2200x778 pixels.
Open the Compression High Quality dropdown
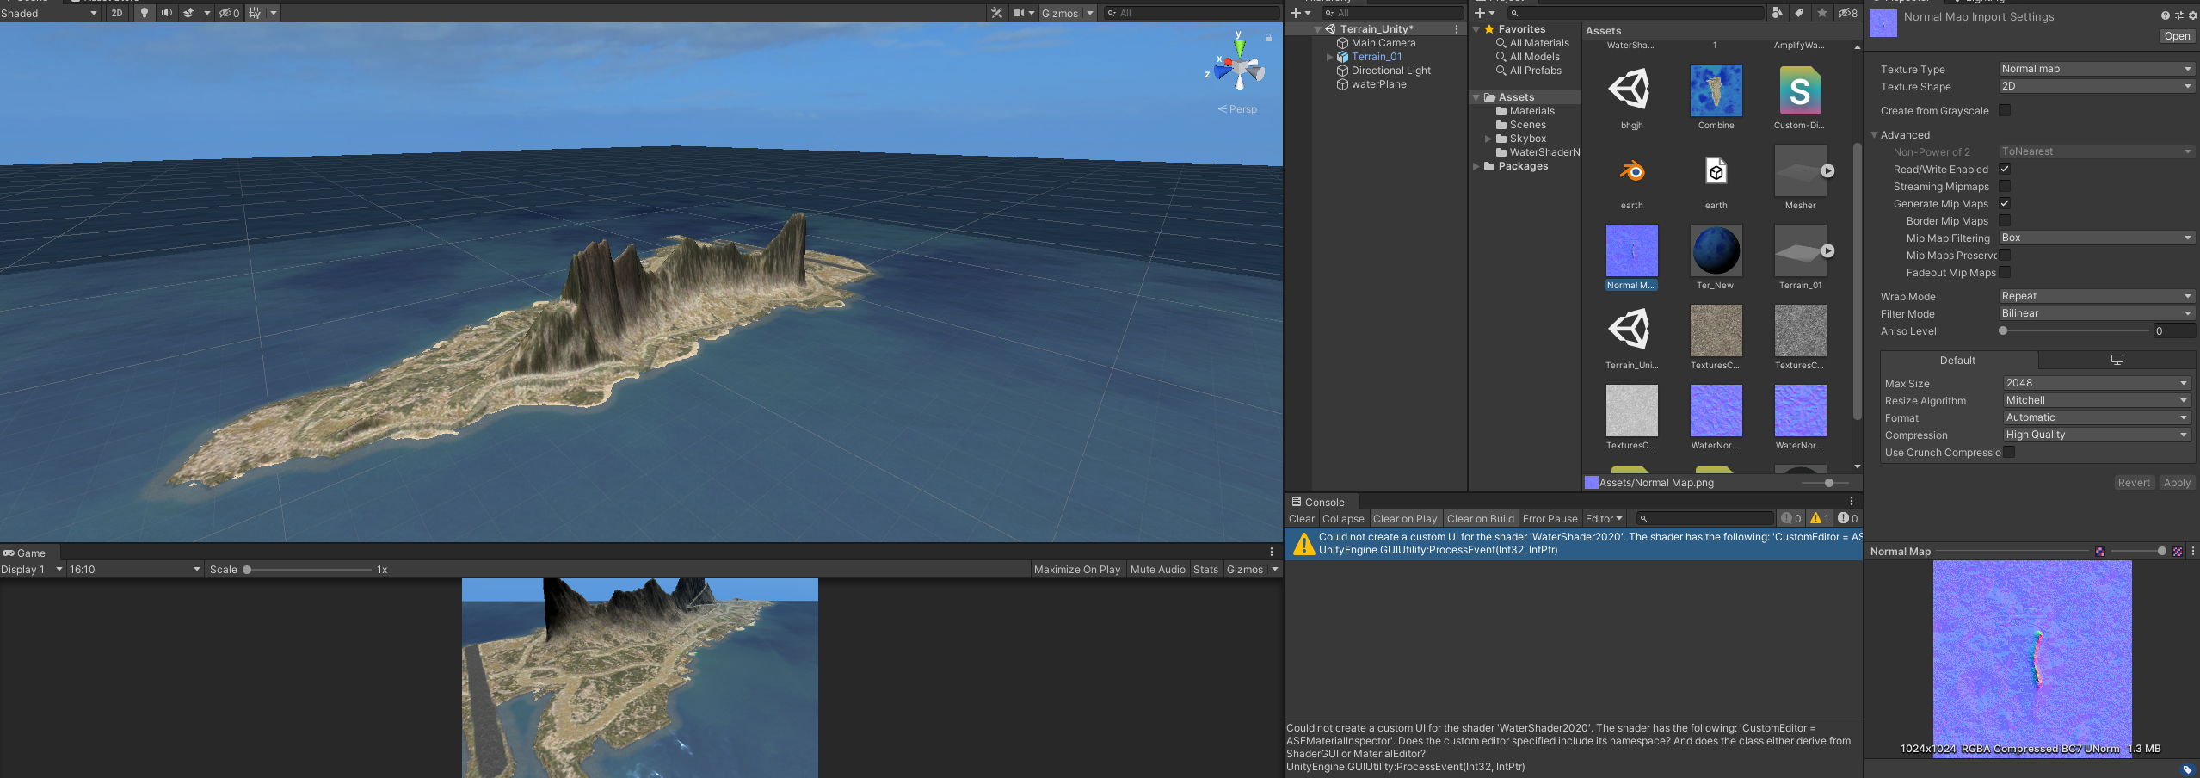click(2097, 435)
